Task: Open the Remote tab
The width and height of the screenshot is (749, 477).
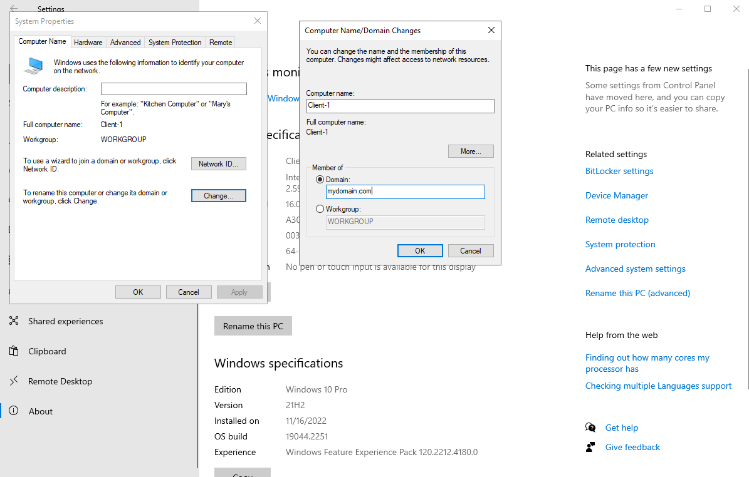Action: [x=221, y=43]
